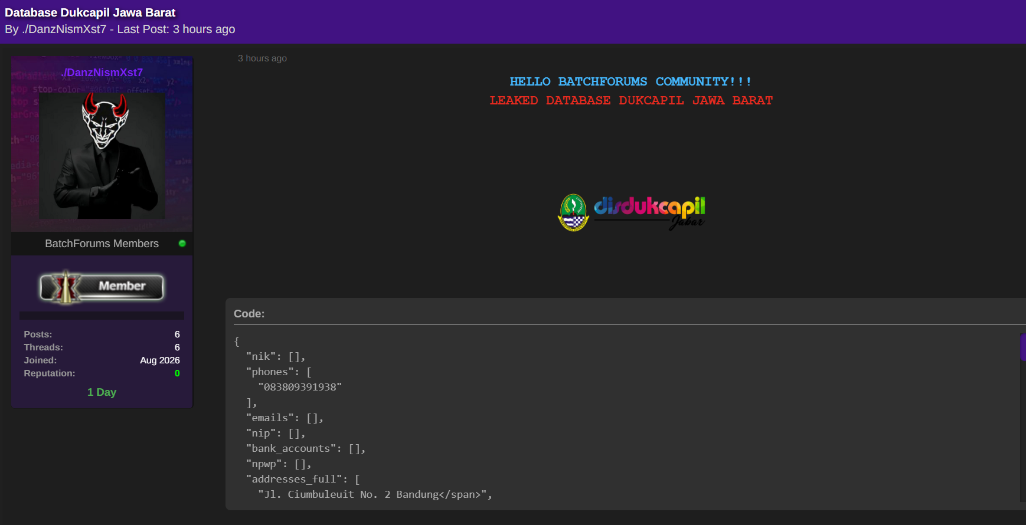Click the 'LEAKED DATABASE DUKCAPIL JAWA BARAT' heading
The image size is (1026, 525).
631,100
